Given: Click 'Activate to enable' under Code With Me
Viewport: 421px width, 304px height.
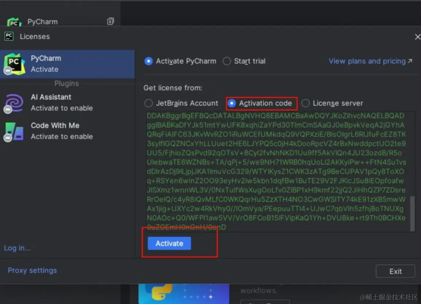Looking at the screenshot, I should (x=62, y=137).
